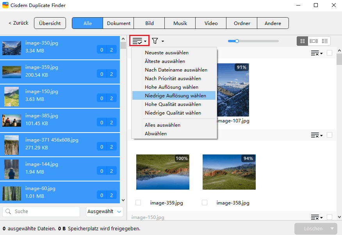Click the Cisdem Duplicate Finder app icon
The width and height of the screenshot is (342, 235).
5,5
